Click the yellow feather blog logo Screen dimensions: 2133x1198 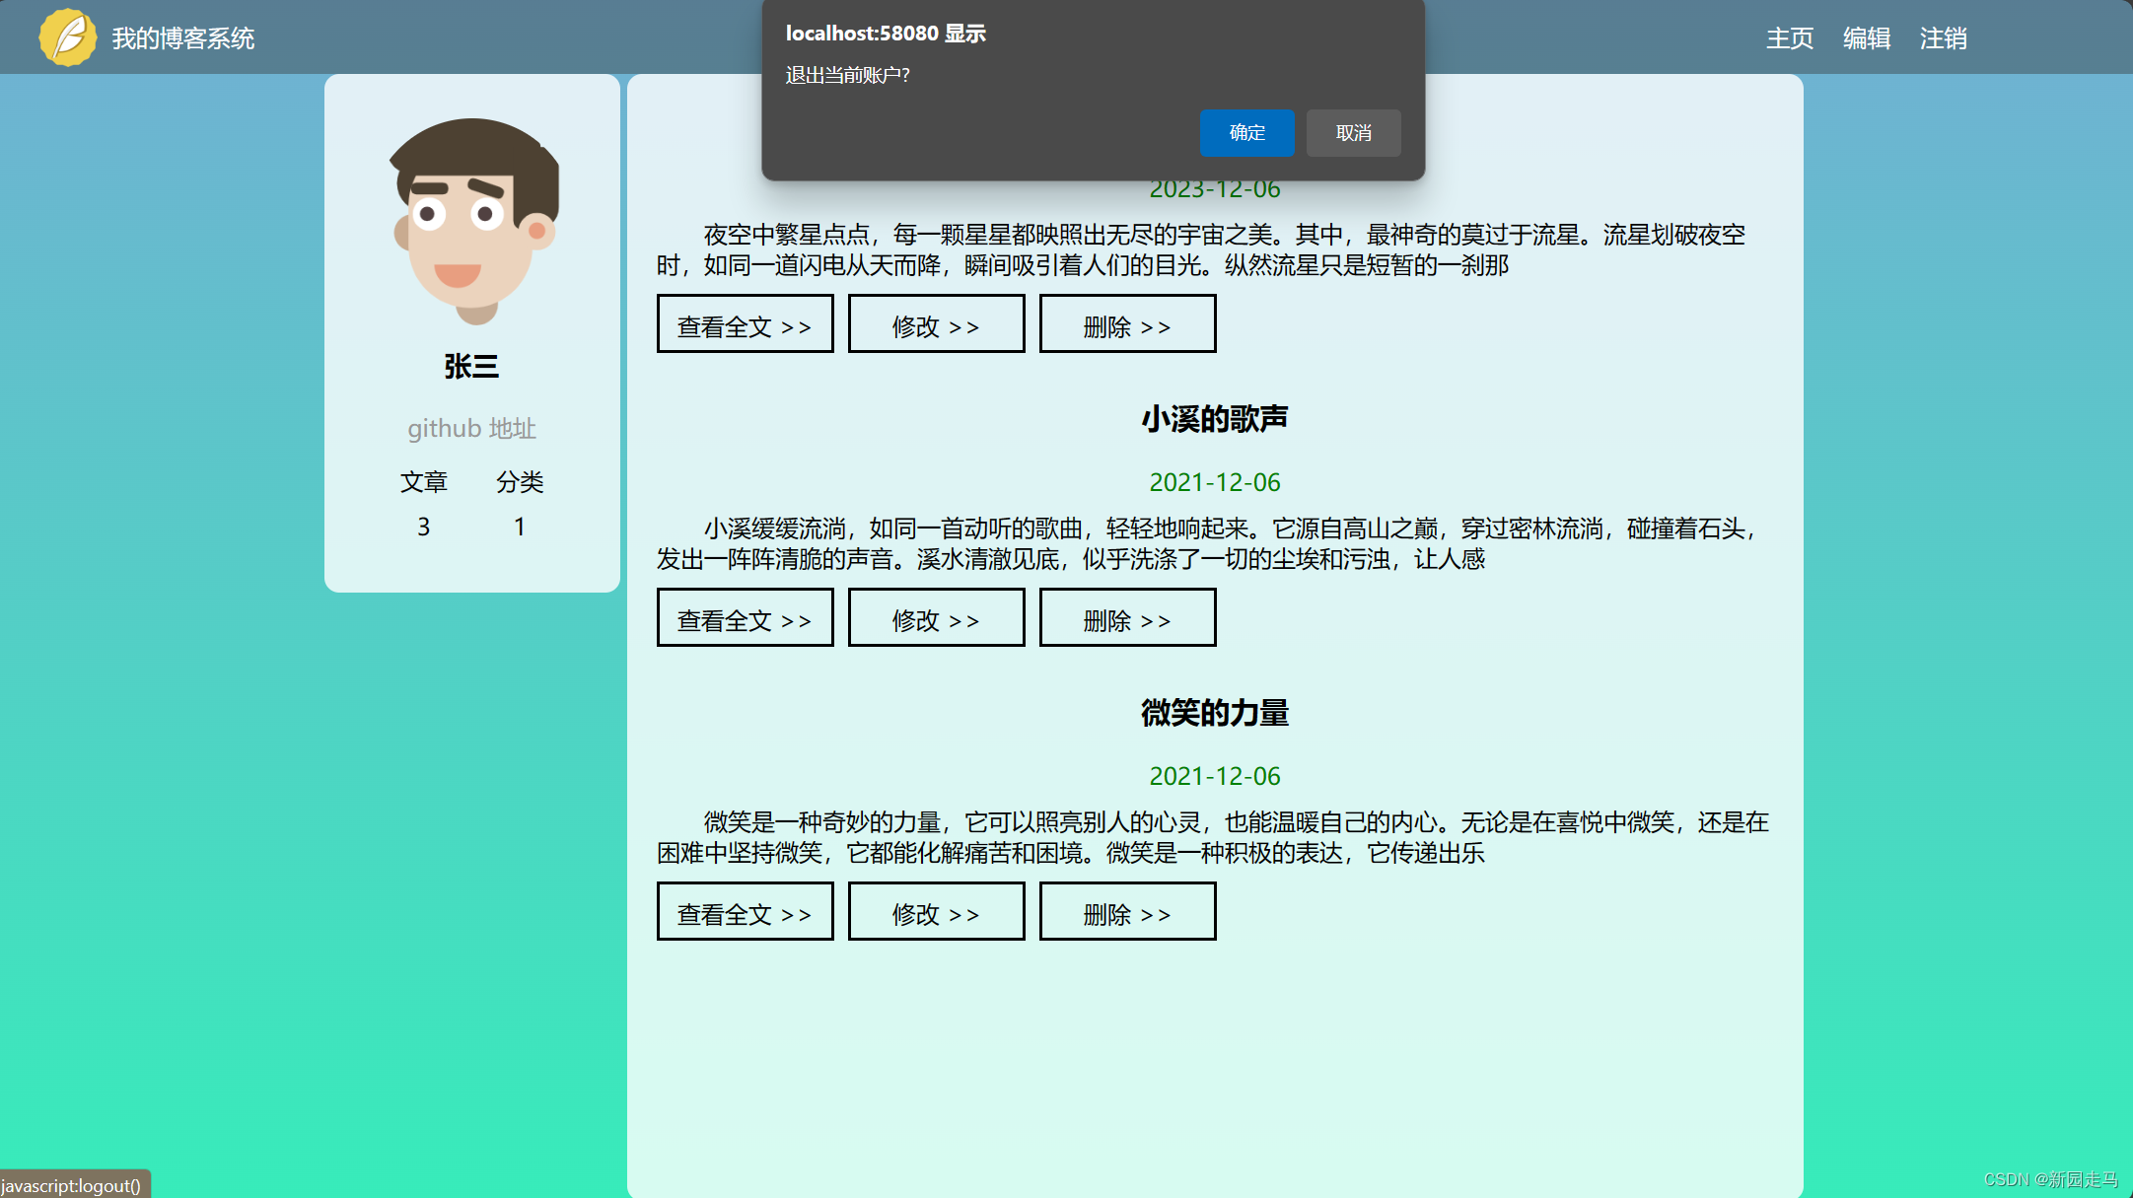point(67,37)
